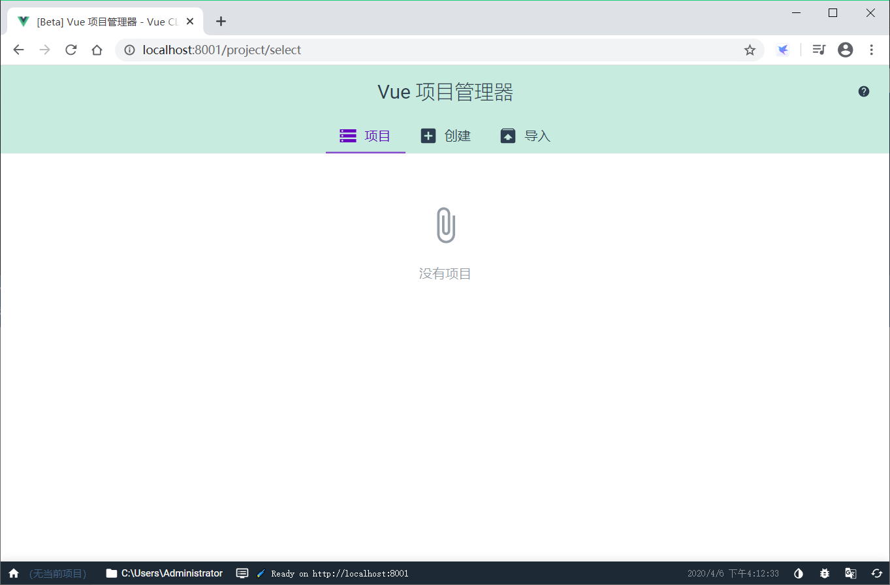The image size is (890, 585).
Task: Switch to the 导入 import tab
Action: click(526, 136)
